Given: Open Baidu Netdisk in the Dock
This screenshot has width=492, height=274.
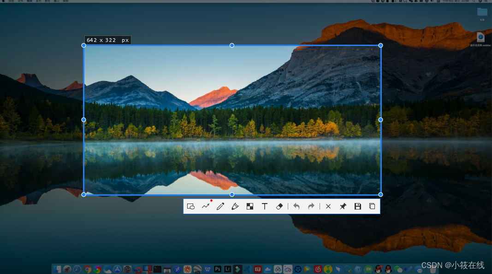Looking at the screenshot, I should point(278,269).
